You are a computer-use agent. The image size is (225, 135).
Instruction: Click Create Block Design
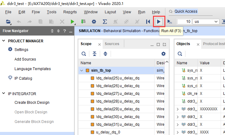click(32, 103)
